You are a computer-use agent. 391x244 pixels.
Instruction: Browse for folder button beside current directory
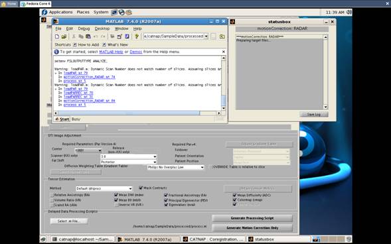[214, 36]
